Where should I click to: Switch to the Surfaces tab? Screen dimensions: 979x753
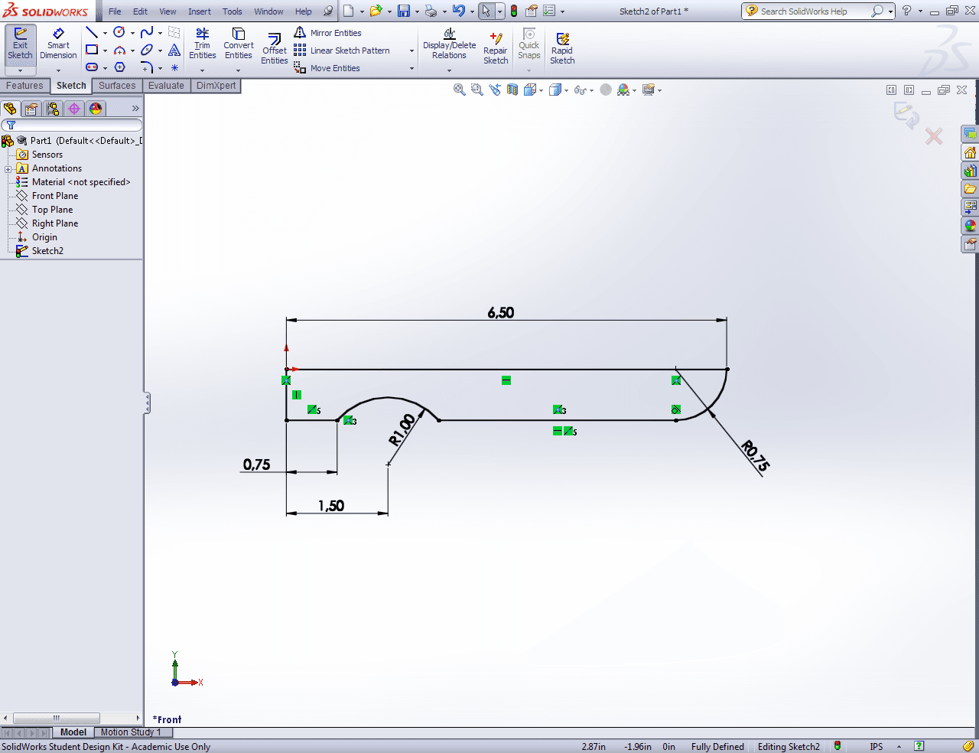[x=117, y=86]
